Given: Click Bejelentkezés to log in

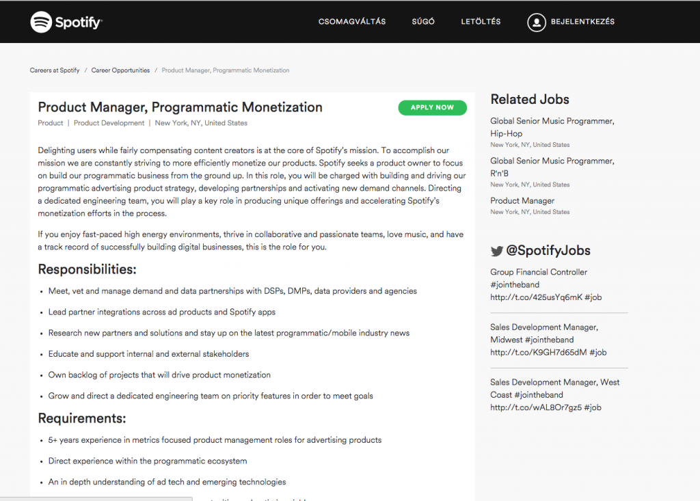Looking at the screenshot, I should 582,21.
